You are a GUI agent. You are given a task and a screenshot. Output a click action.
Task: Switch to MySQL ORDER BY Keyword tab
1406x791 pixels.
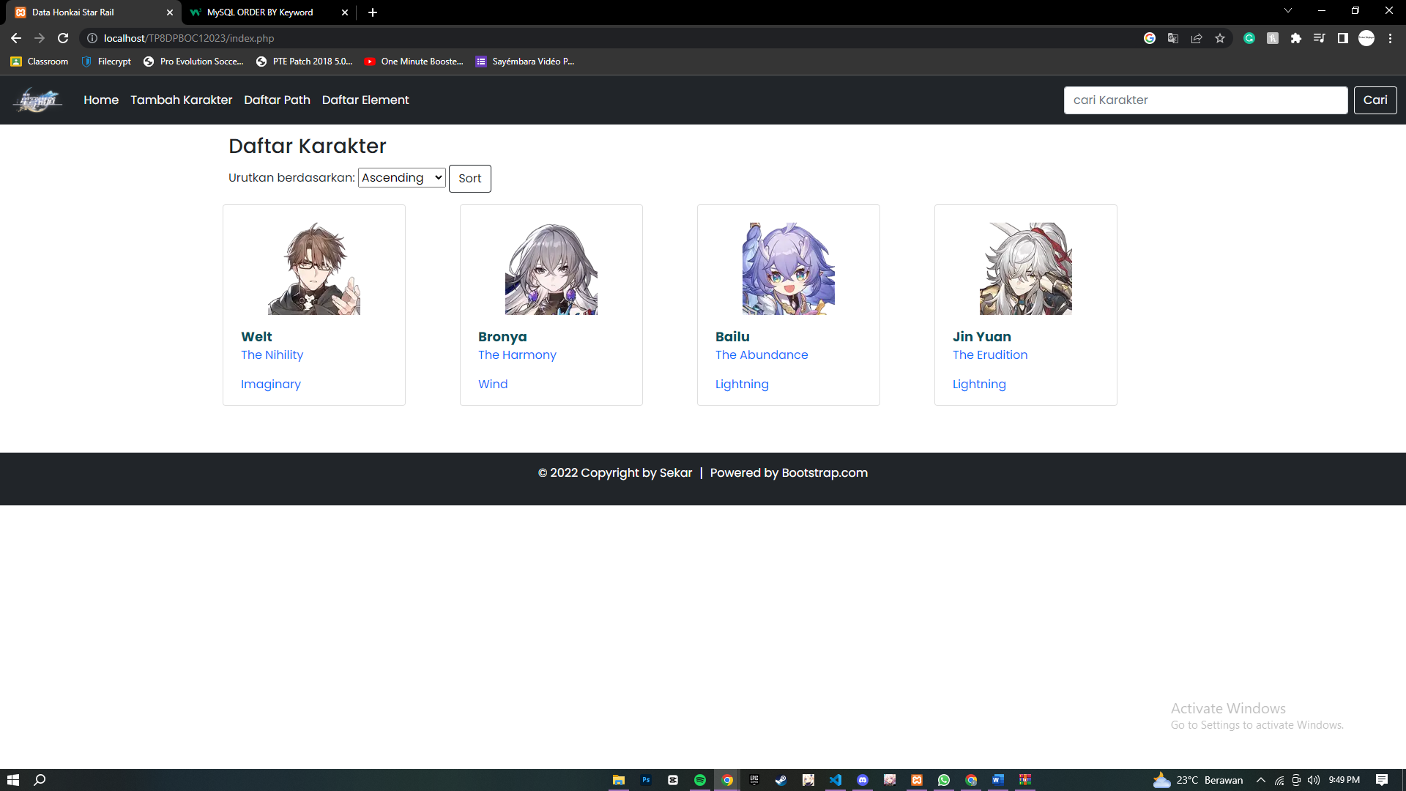tap(260, 12)
